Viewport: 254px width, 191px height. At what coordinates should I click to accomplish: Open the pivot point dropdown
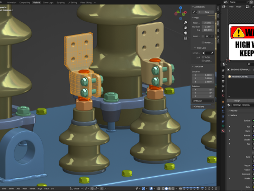(x=87, y=188)
